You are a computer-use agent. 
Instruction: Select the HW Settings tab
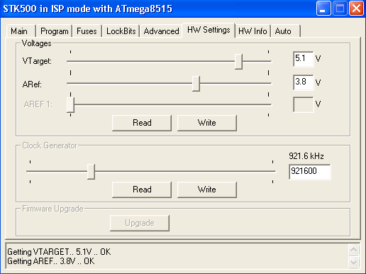point(209,30)
